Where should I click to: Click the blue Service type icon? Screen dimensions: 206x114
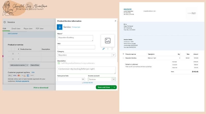point(60,27)
